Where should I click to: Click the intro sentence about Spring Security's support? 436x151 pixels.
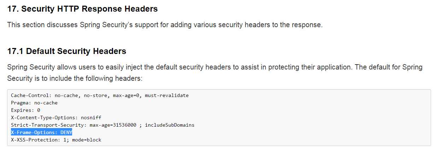165,25
